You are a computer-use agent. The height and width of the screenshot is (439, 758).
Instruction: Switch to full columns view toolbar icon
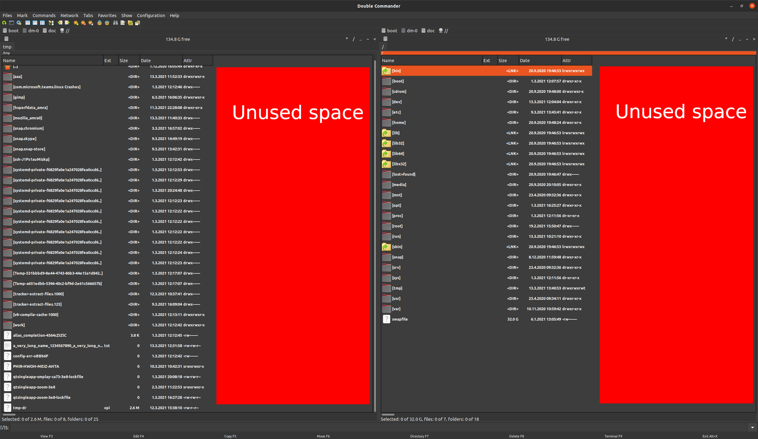point(35,23)
